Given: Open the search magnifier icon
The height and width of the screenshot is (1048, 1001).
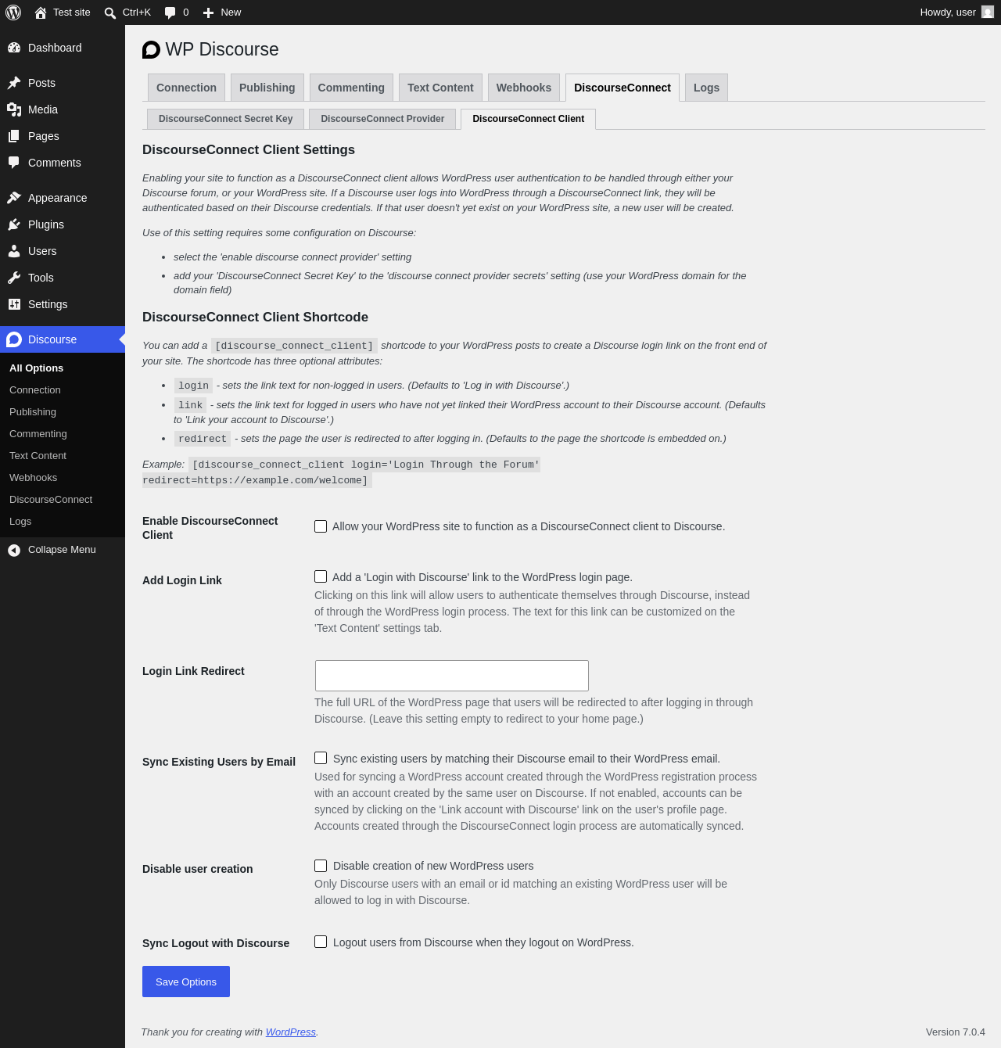Looking at the screenshot, I should 110,13.
